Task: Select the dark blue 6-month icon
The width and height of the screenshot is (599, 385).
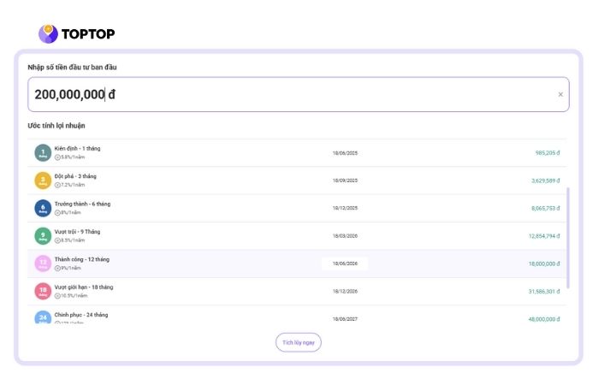Action: [x=43, y=208]
